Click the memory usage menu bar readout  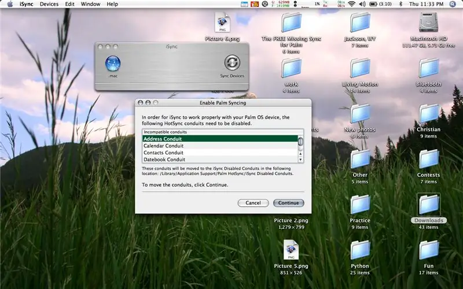pyautogui.click(x=281, y=4)
